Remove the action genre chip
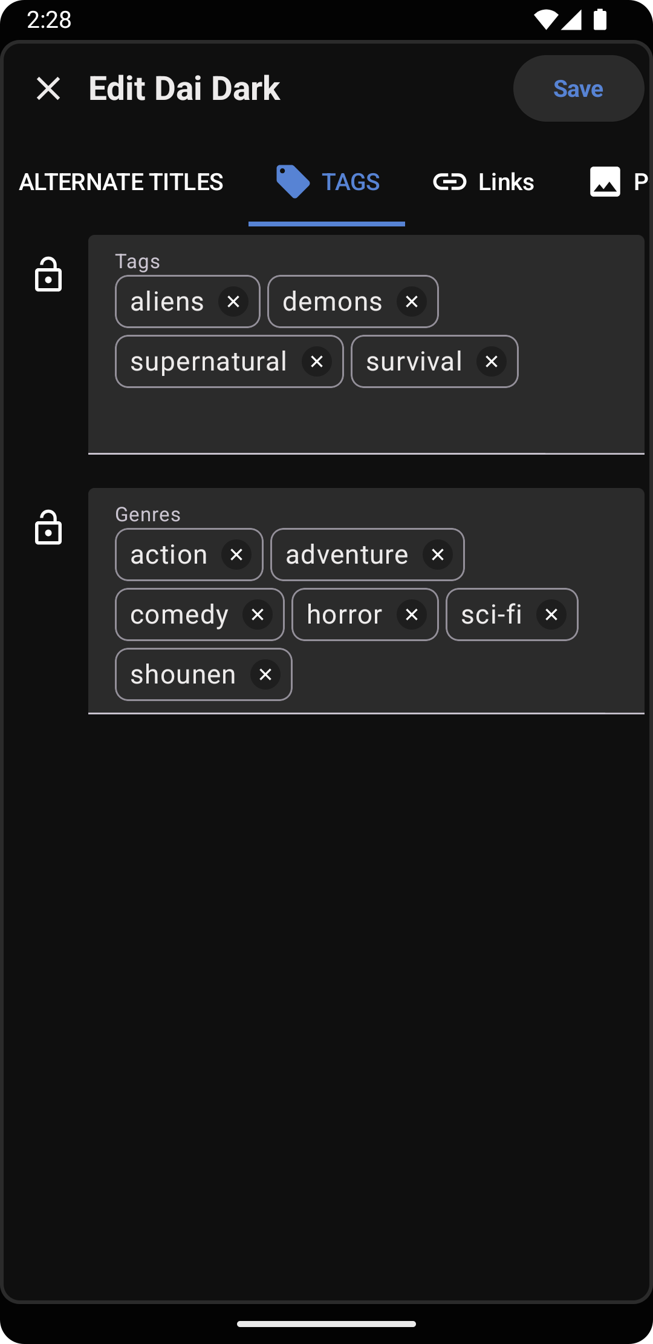This screenshot has height=1344, width=653. click(236, 555)
